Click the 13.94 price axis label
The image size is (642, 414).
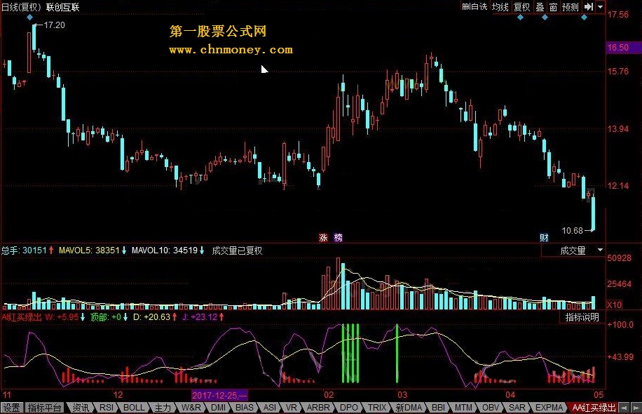(618, 128)
